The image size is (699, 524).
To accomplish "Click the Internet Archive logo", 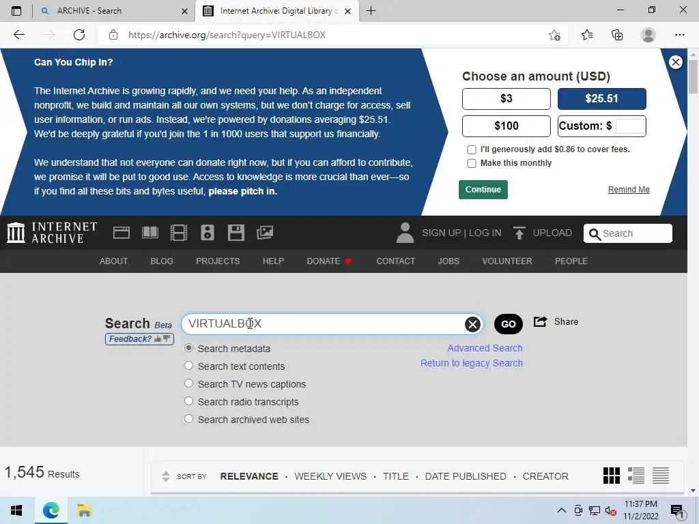I will click(x=52, y=233).
